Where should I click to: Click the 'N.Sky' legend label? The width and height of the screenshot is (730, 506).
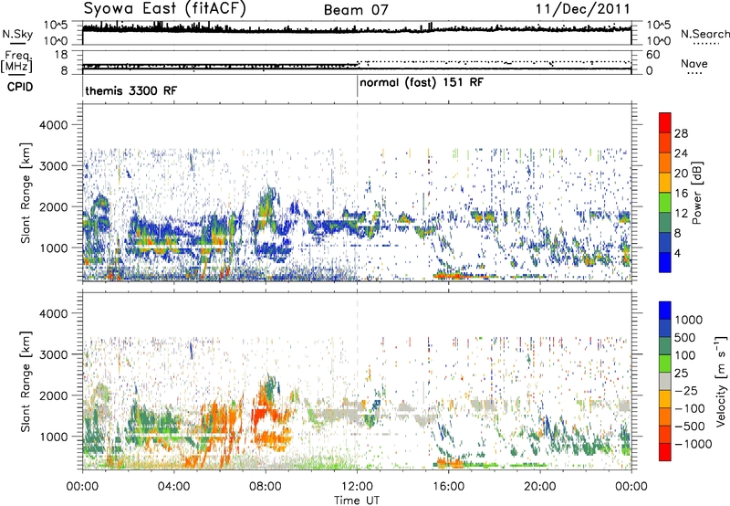[x=17, y=34]
